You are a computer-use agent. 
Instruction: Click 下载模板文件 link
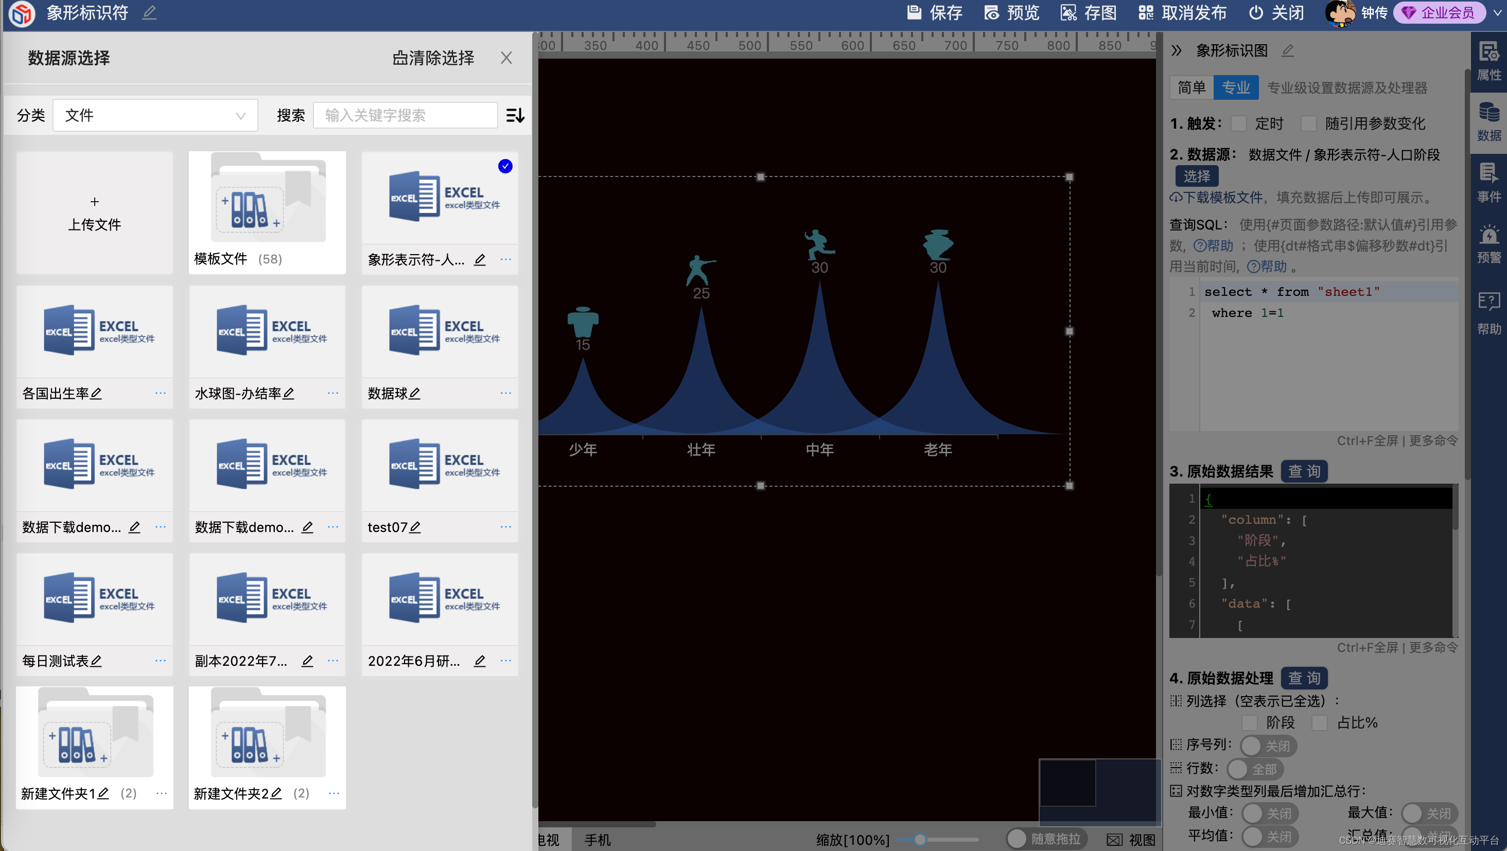[1216, 198]
